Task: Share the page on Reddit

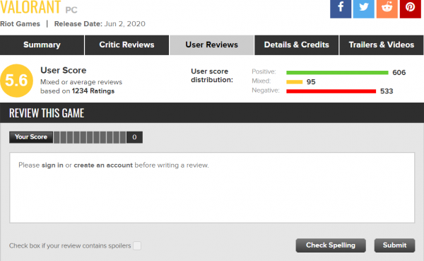Action: (387, 8)
